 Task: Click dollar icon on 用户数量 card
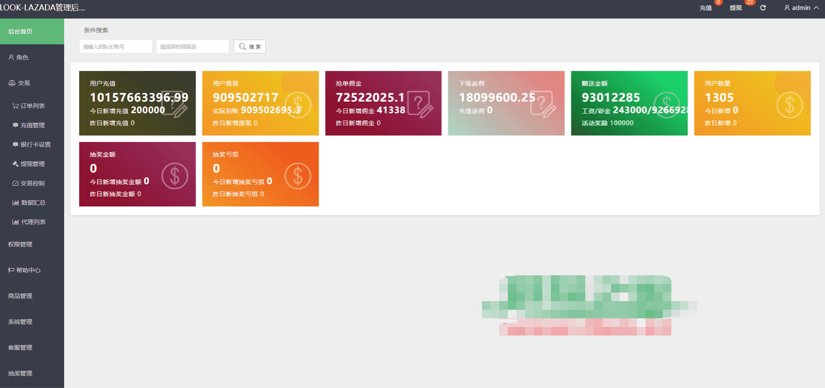coord(789,105)
